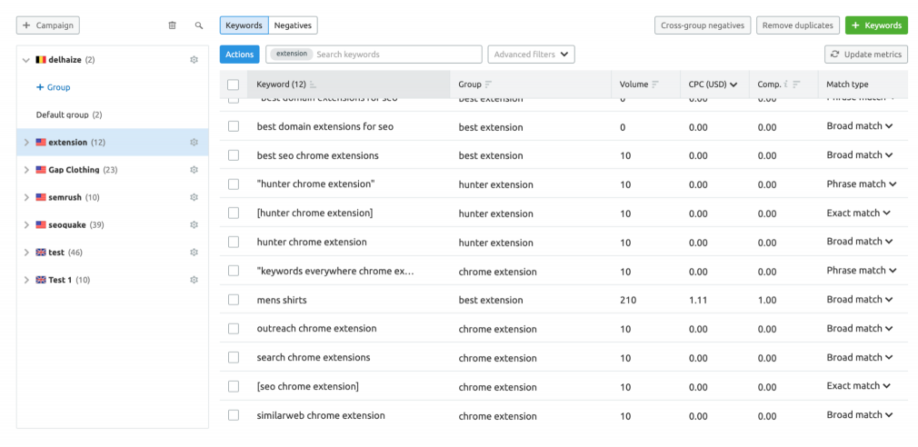Image resolution: width=918 pixels, height=447 pixels.
Task: Switch to the Negatives tab
Action: tap(294, 25)
